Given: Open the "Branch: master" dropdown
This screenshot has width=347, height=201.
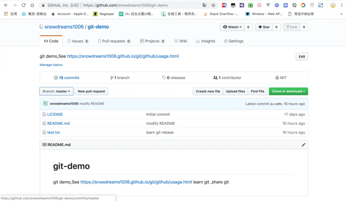Looking at the screenshot, I should [x=56, y=91].
